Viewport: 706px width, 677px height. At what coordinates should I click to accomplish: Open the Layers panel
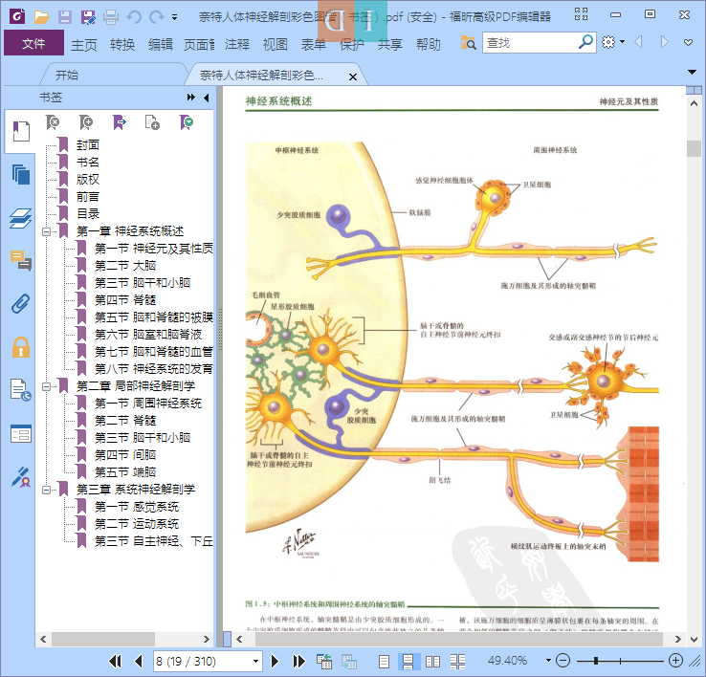(21, 218)
